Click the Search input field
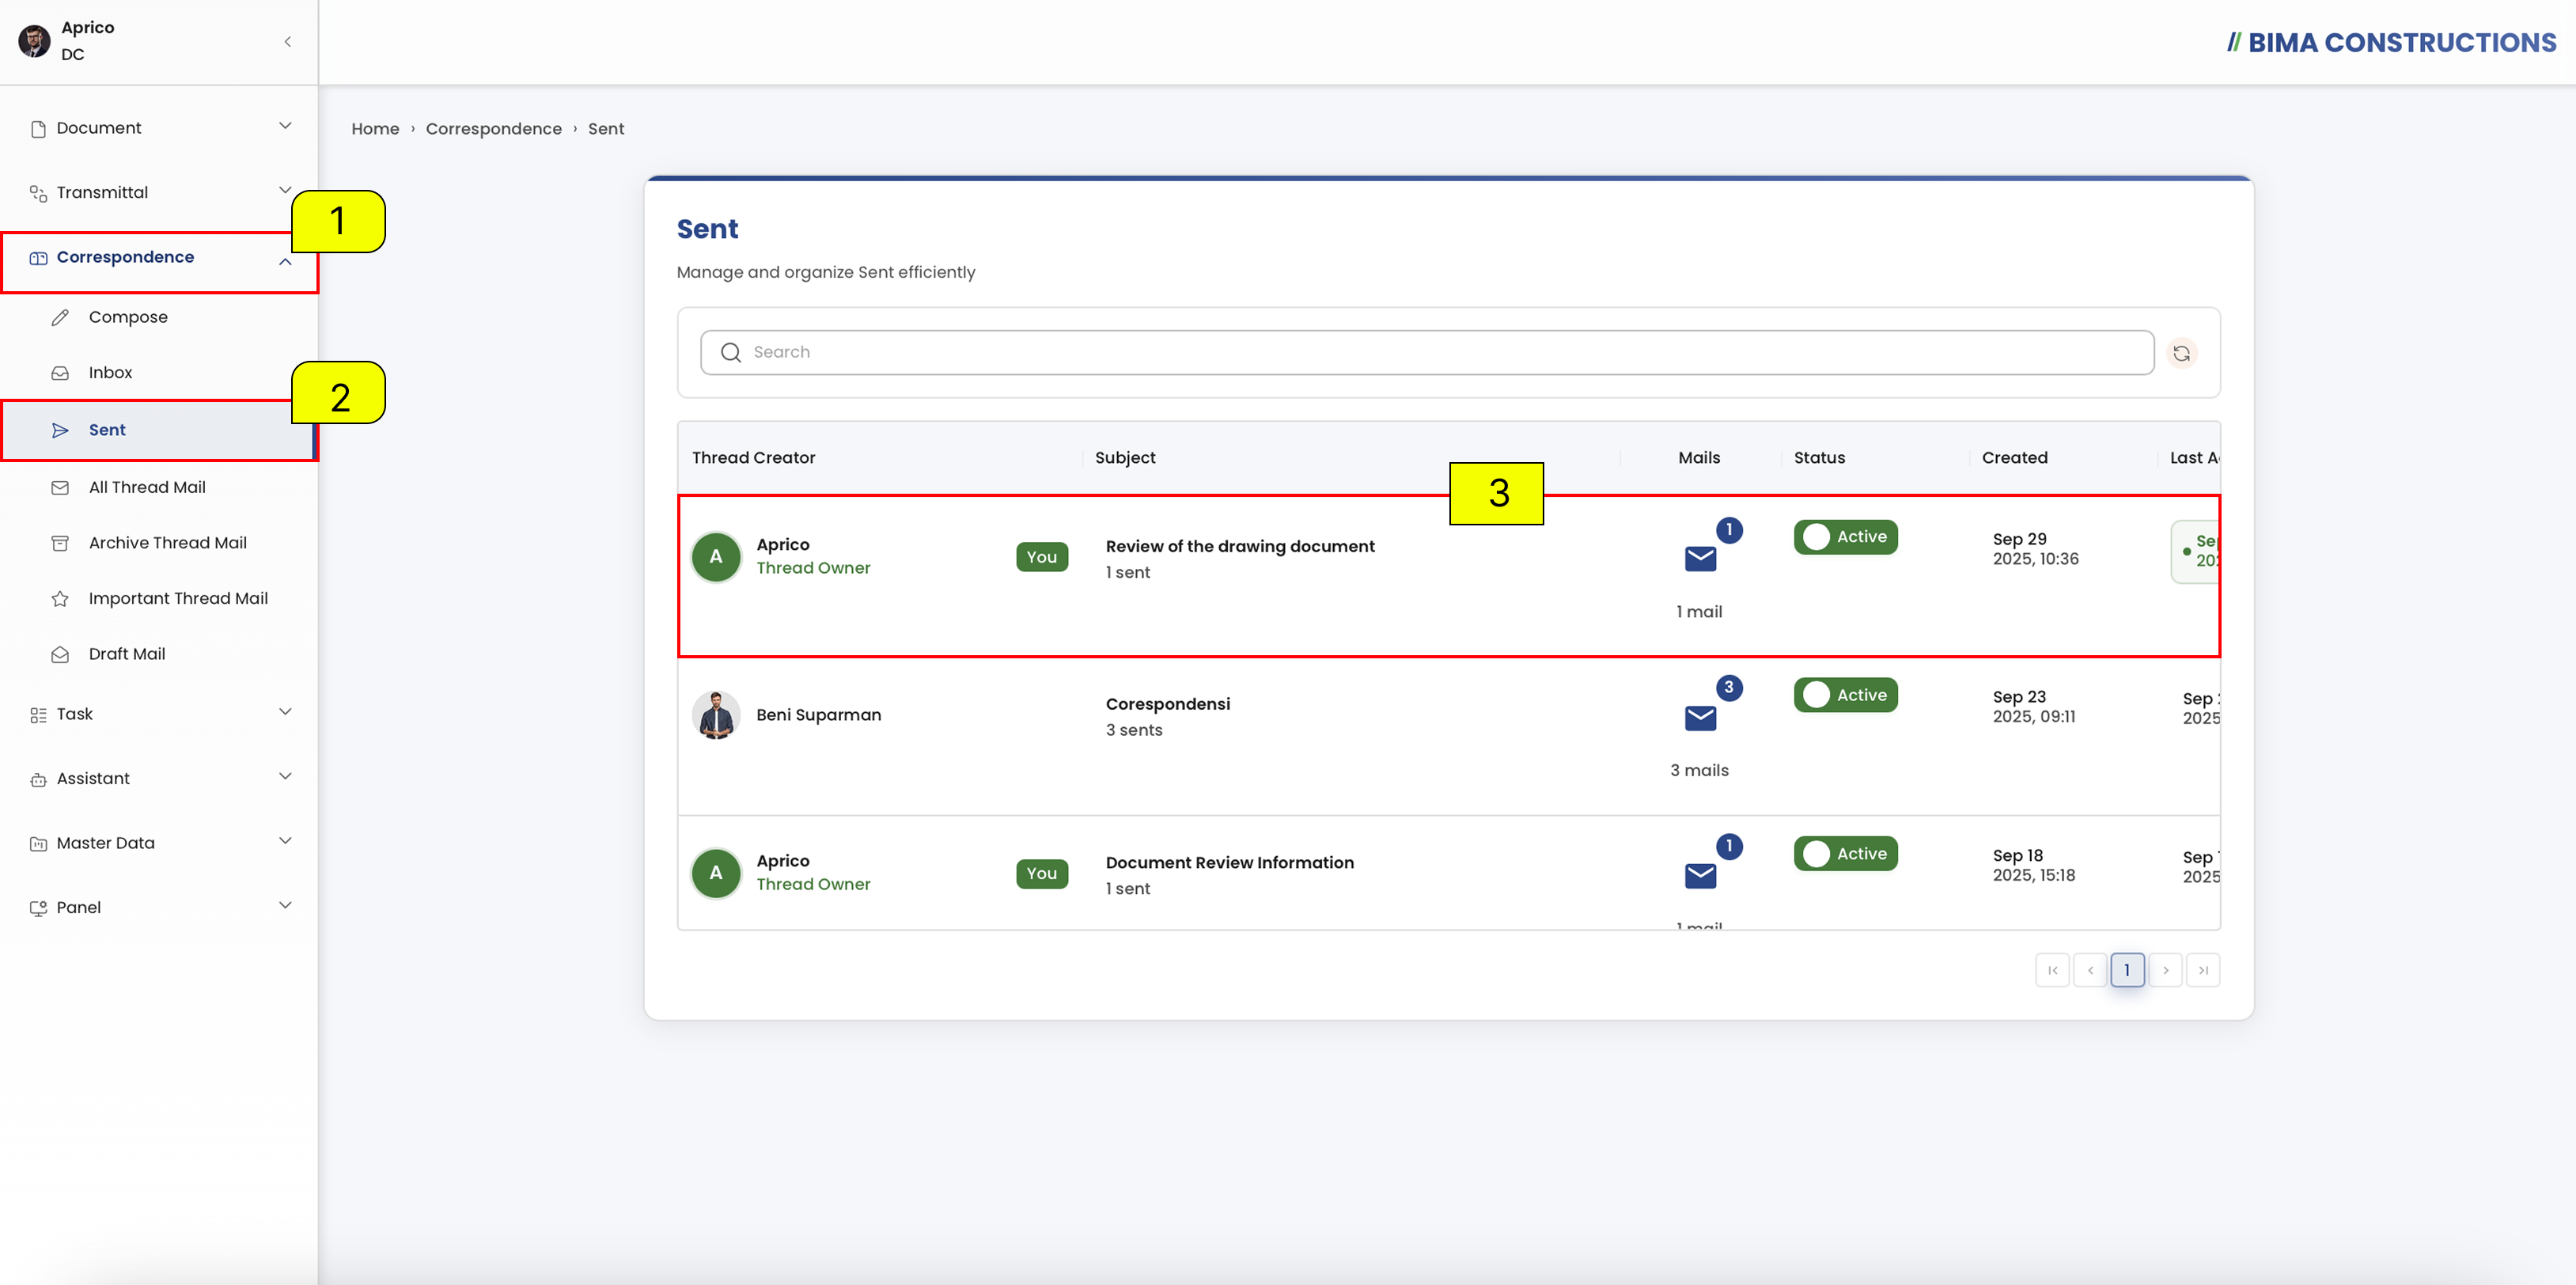The image size is (2576, 1285). pyautogui.click(x=1427, y=353)
